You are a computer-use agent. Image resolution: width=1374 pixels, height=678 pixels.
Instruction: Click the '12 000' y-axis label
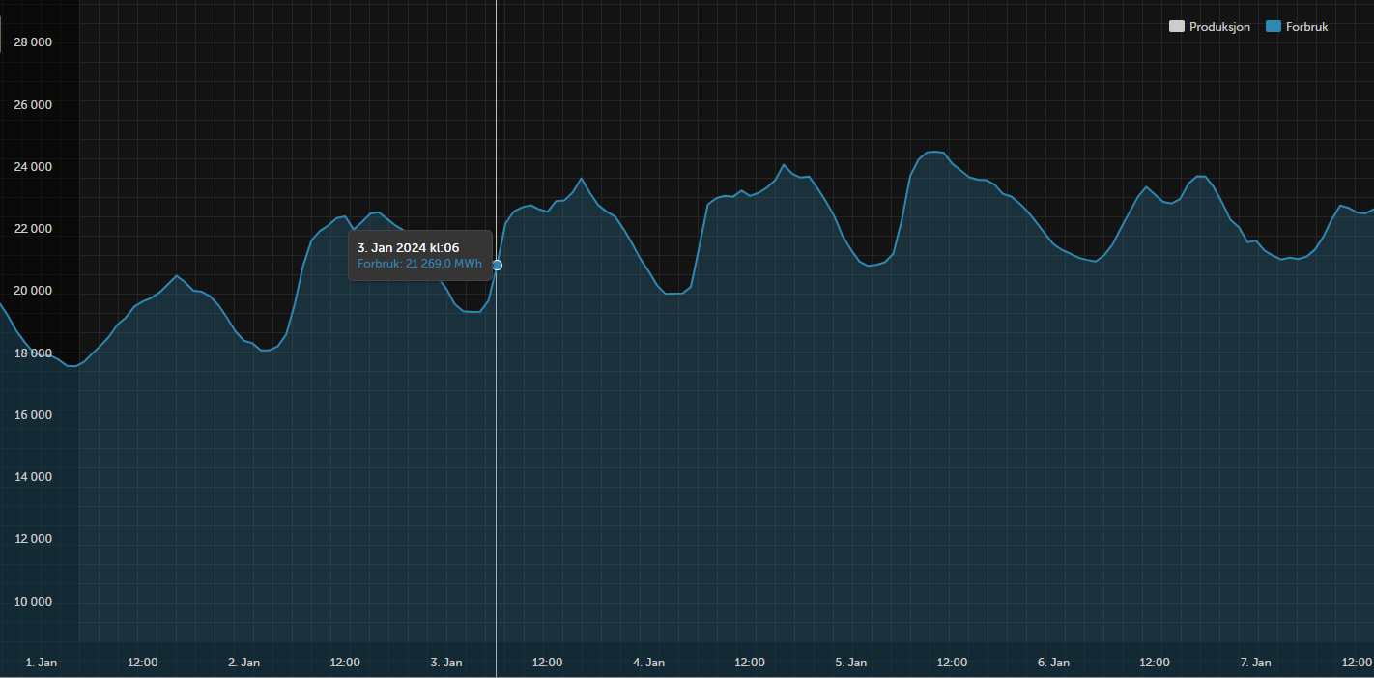click(x=33, y=539)
